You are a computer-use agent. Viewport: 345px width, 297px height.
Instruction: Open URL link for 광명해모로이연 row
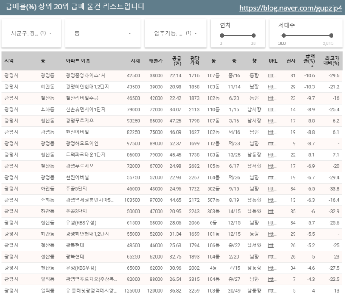coord(272,143)
